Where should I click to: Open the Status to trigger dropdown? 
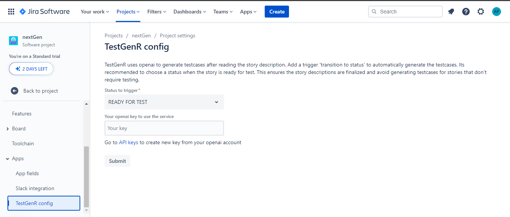[164, 102]
